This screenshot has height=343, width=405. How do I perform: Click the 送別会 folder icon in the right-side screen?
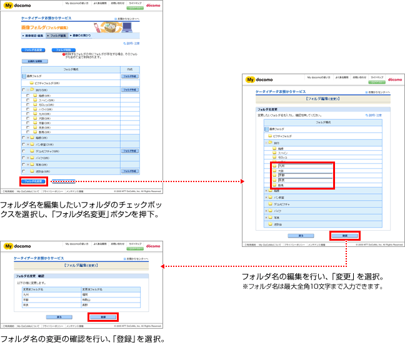click(x=270, y=223)
